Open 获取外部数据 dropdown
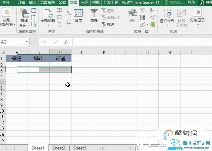 (x=7, y=17)
